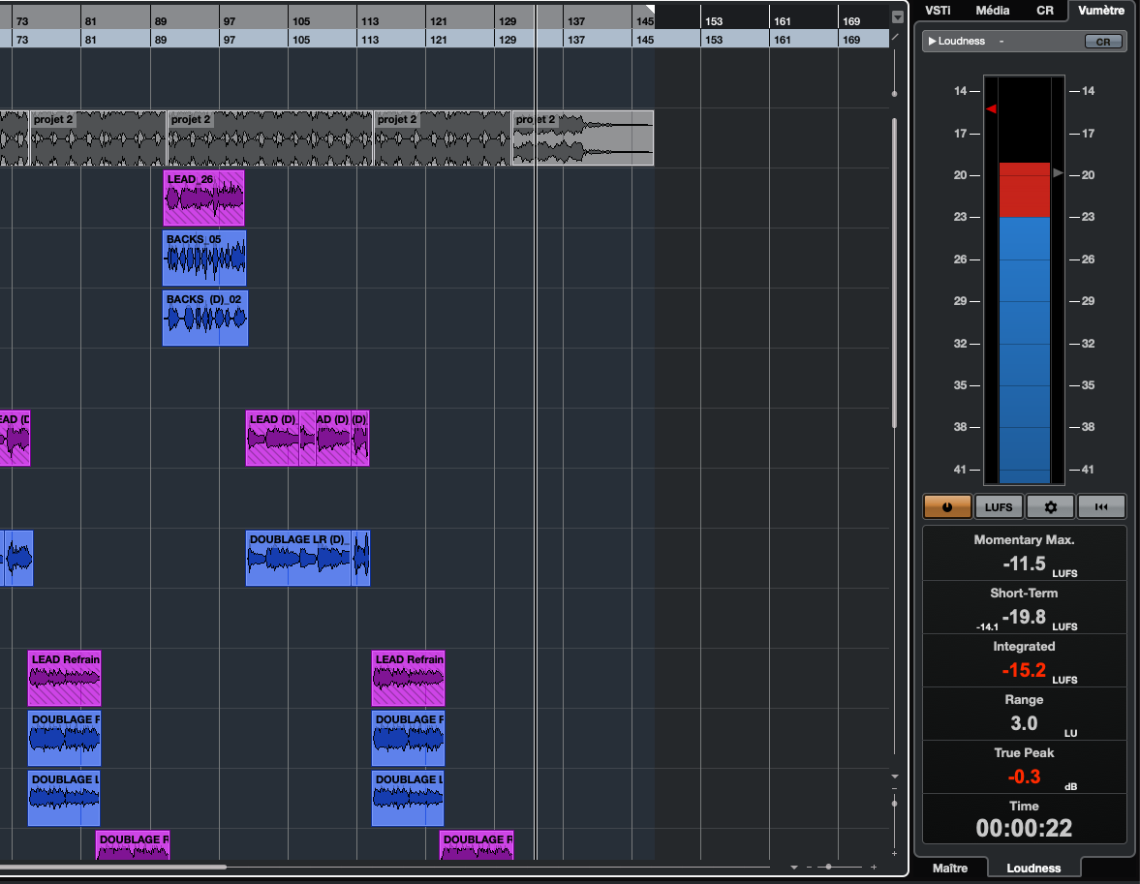
Task: Click the horizontal scrollbar of the arrangement
Action: (x=112, y=867)
